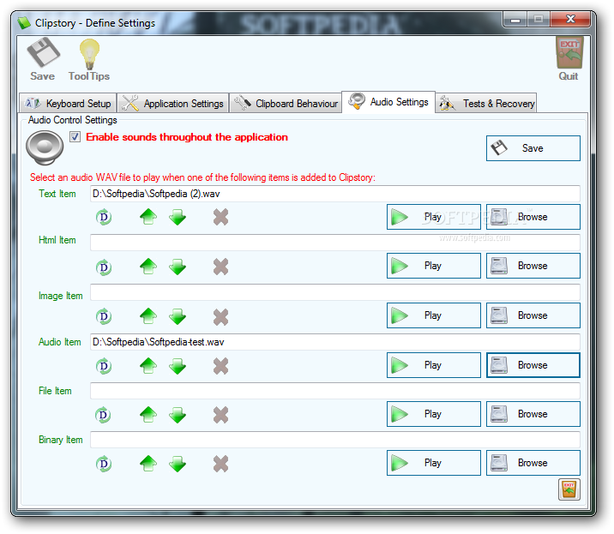The image size is (614, 534).
Task: Switch to Application Settings tab
Action: pos(172,104)
